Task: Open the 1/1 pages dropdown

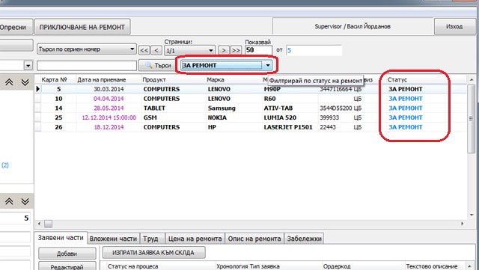Action: [x=189, y=50]
